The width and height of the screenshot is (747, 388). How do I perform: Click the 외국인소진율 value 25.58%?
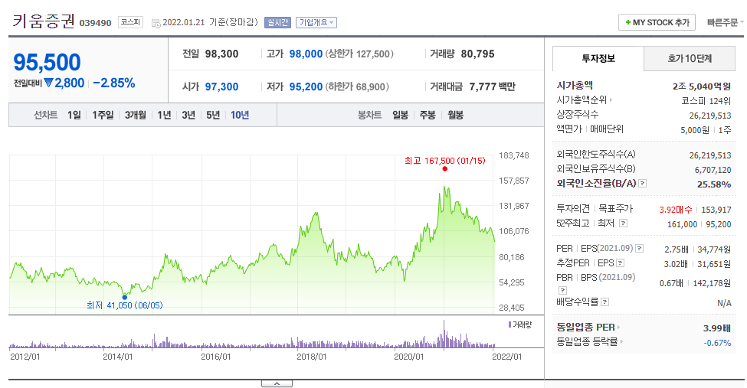point(714,184)
